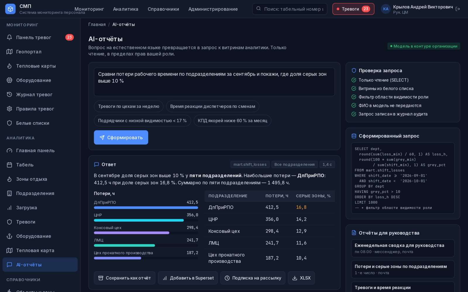The width and height of the screenshot is (468, 292).
Task: Open Правила тревог gear icon
Action: coord(9,109)
